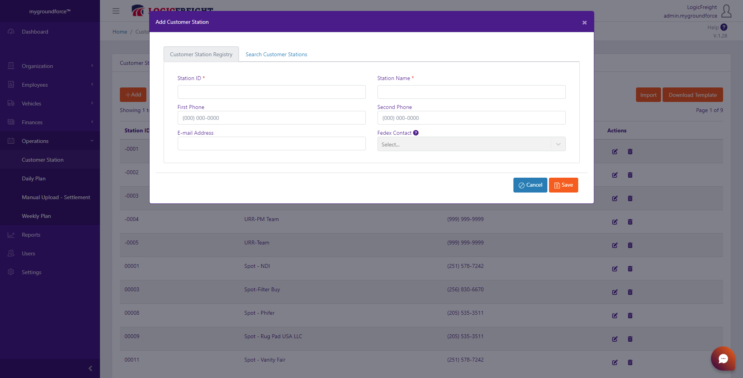Click the edit icon for URR-PM Team row
The image size is (743, 378).
tap(615, 222)
